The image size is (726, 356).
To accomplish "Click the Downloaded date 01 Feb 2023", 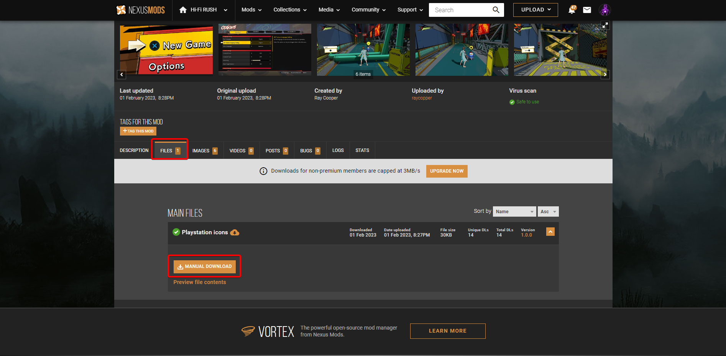I will click(x=363, y=235).
